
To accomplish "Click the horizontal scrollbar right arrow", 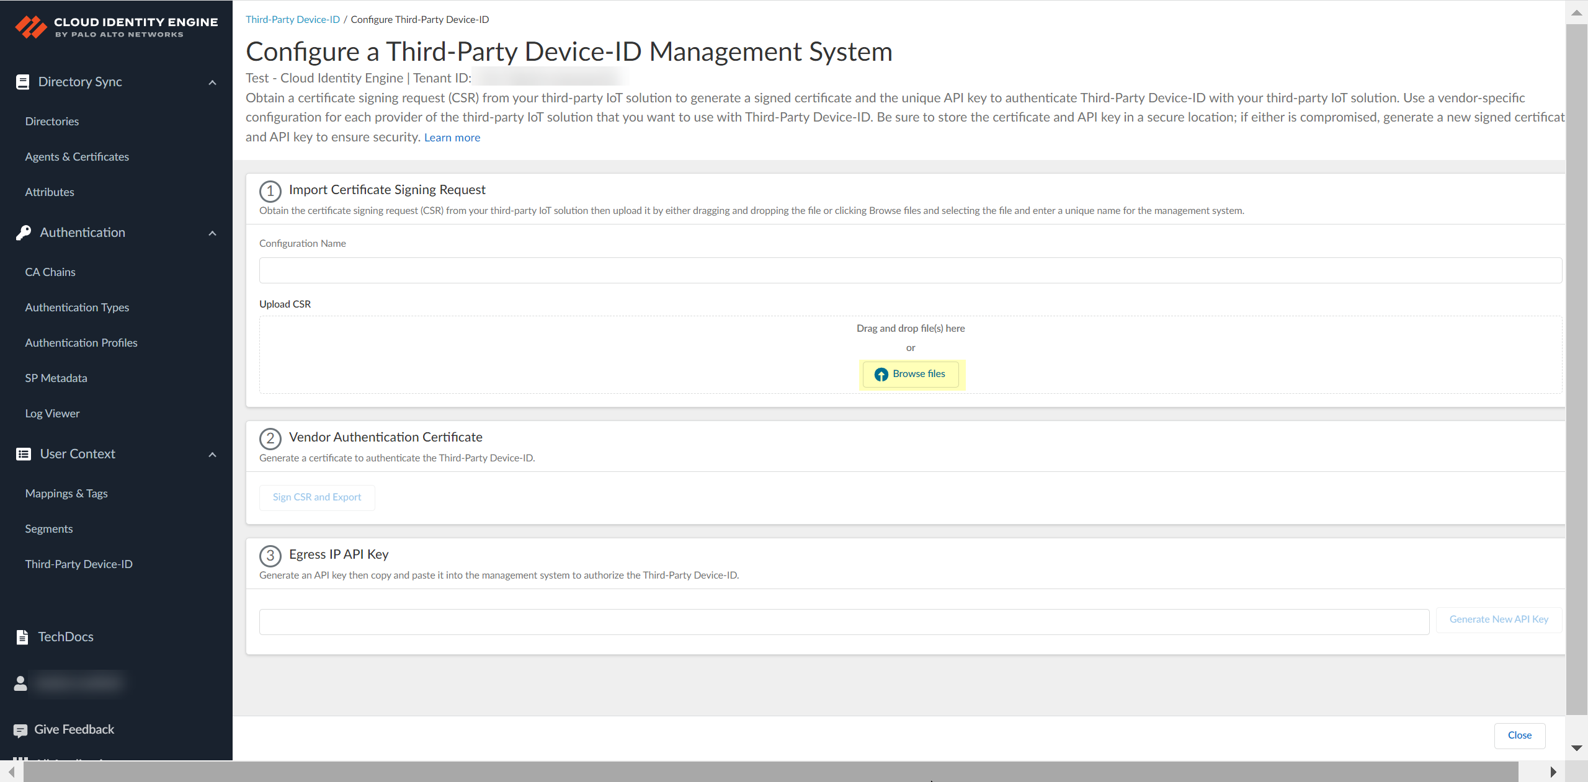I will (1553, 772).
